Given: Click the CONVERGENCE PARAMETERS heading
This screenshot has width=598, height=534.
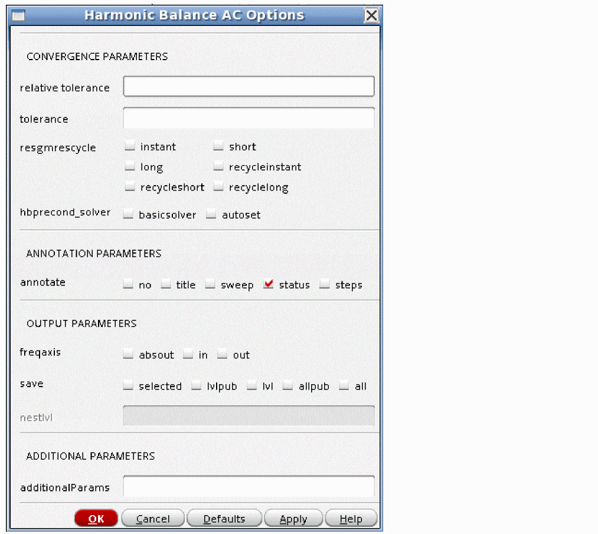Looking at the screenshot, I should tap(97, 57).
